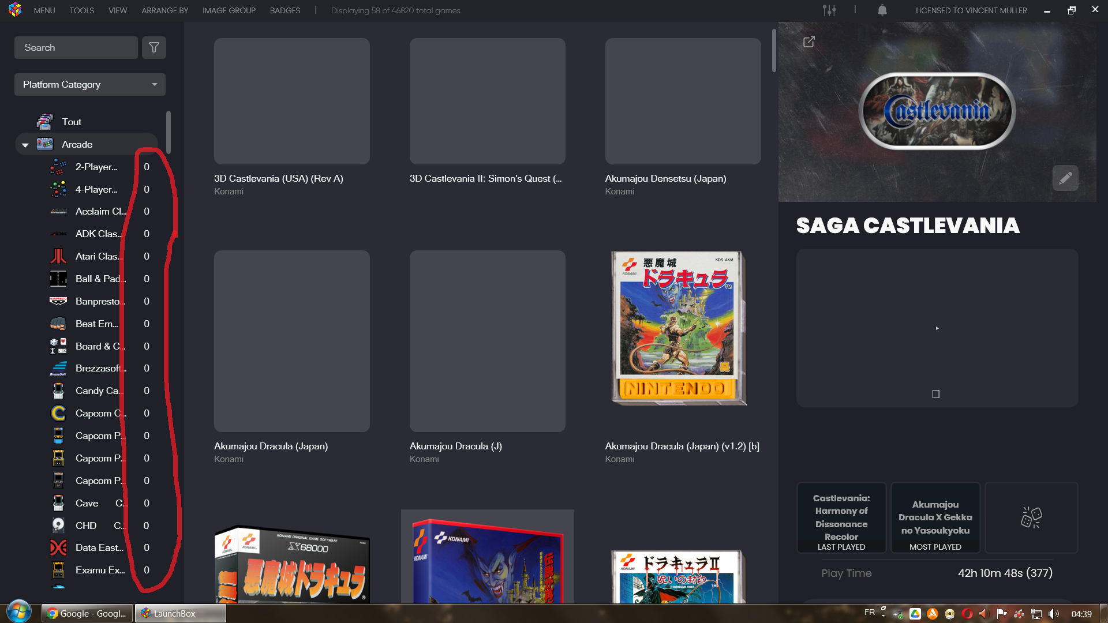Open the sliders settings icon
The width and height of the screenshot is (1108, 623).
click(829, 10)
